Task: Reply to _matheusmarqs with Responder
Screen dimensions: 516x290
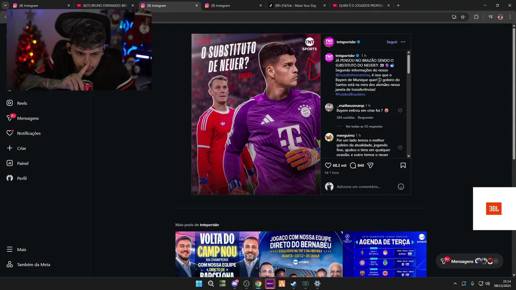Action: coord(366,118)
